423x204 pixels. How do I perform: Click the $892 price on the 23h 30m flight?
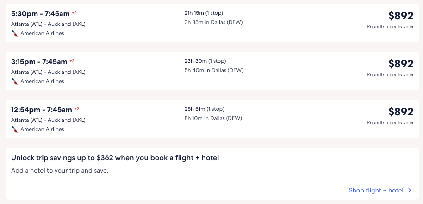(401, 64)
